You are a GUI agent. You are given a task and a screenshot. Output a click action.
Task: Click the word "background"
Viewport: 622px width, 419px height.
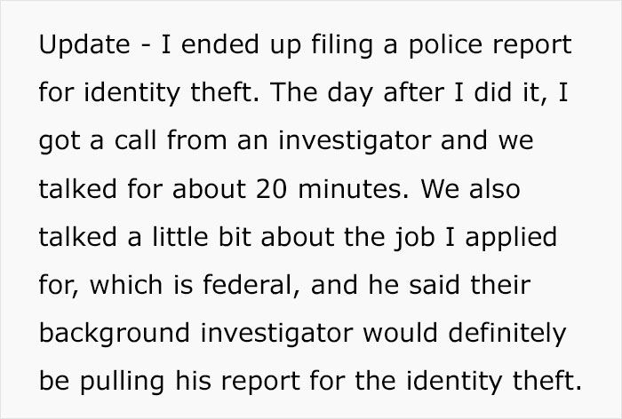[x=110, y=334]
